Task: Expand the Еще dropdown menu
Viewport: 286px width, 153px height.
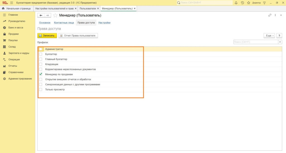Action: [x=269, y=36]
